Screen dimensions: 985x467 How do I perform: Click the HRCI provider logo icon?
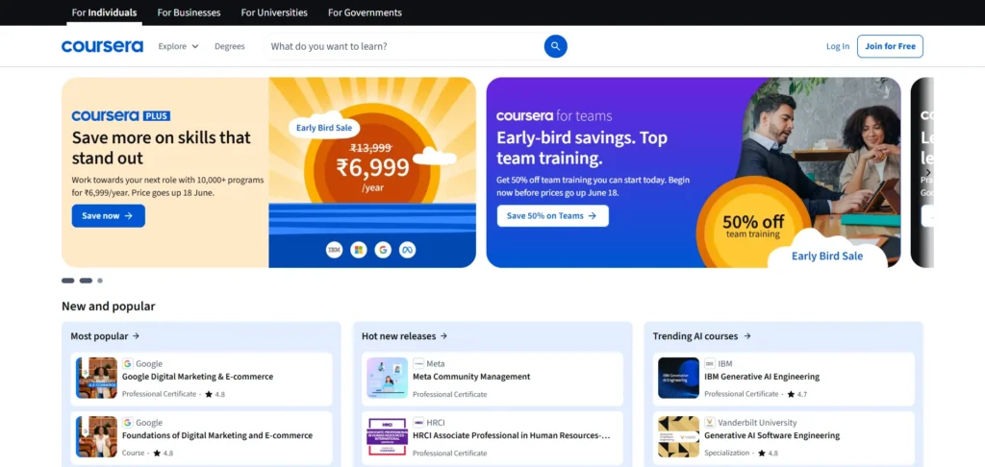coord(418,423)
